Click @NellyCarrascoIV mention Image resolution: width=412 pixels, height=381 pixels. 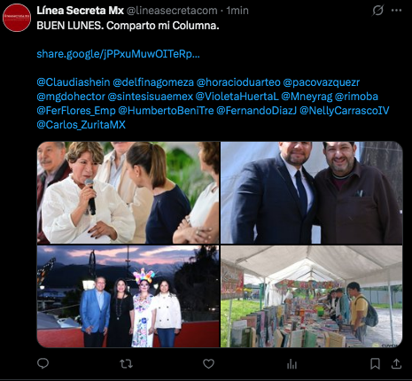pos(345,111)
